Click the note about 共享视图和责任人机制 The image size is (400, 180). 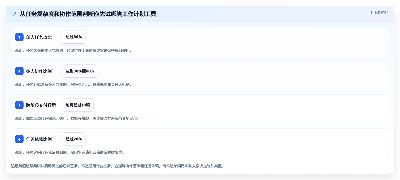click(x=73, y=84)
